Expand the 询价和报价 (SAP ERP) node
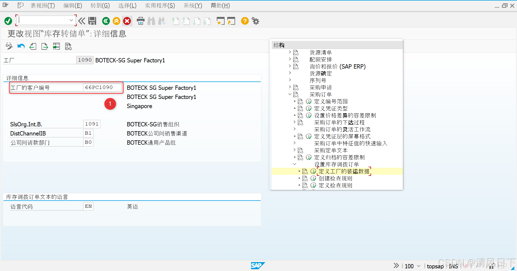Viewport: 517px width, 271px height. (290, 66)
